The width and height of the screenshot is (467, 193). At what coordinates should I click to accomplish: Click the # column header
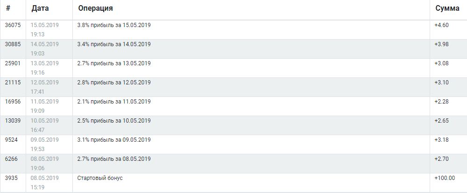click(x=8, y=8)
